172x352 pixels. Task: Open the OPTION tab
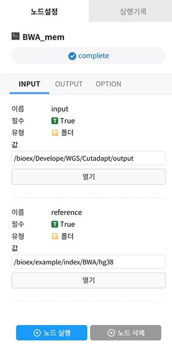[108, 84]
